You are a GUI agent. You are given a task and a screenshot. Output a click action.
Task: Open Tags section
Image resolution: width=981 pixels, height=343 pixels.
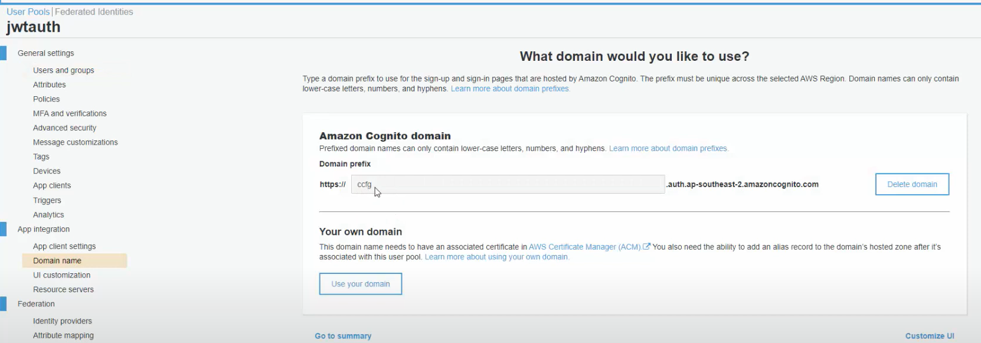(41, 156)
